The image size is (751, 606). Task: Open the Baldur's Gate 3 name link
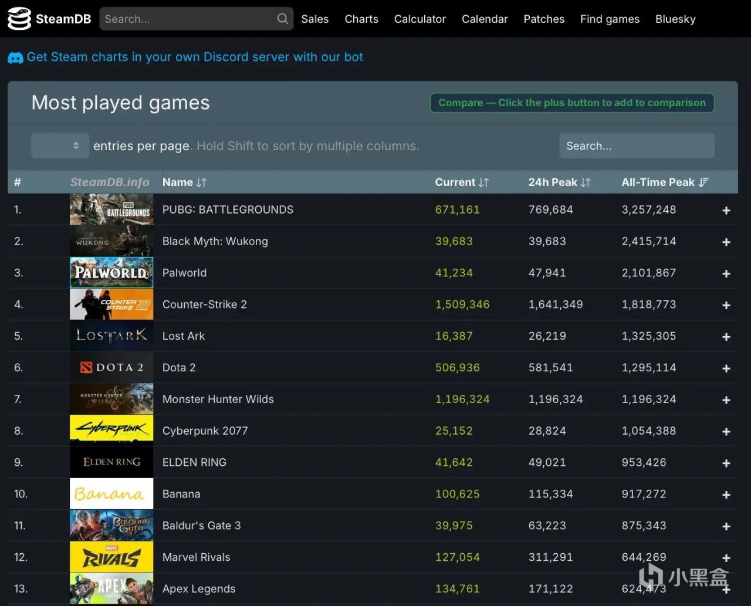pyautogui.click(x=201, y=526)
